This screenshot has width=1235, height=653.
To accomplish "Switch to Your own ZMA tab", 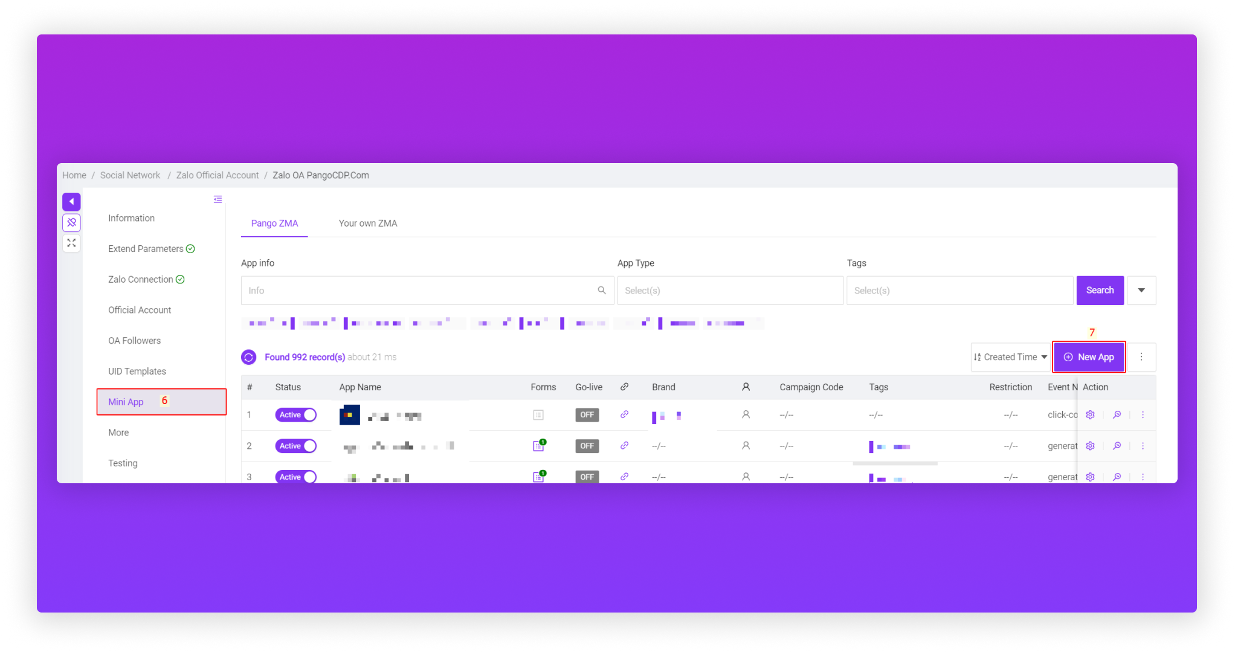I will click(x=367, y=224).
